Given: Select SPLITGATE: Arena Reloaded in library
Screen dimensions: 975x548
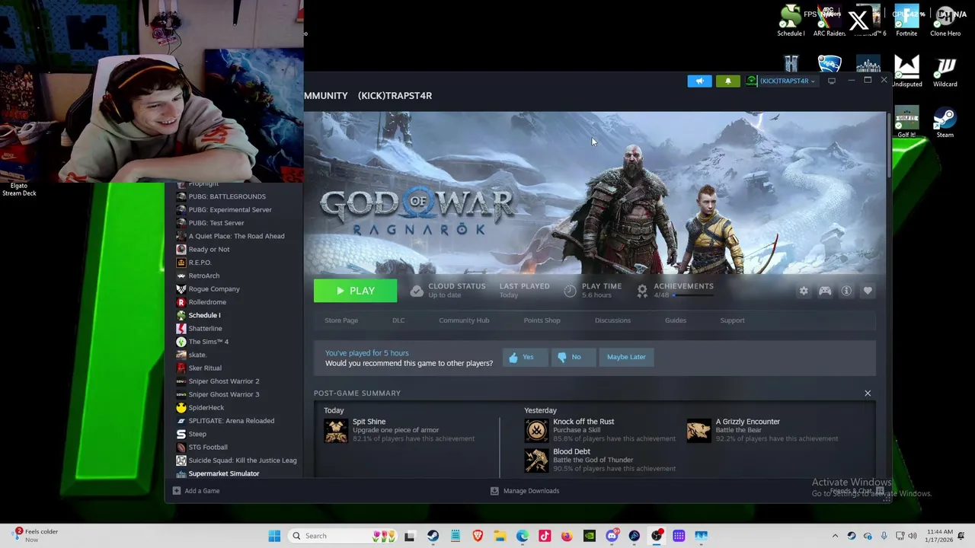Looking at the screenshot, I should pyautogui.click(x=232, y=421).
